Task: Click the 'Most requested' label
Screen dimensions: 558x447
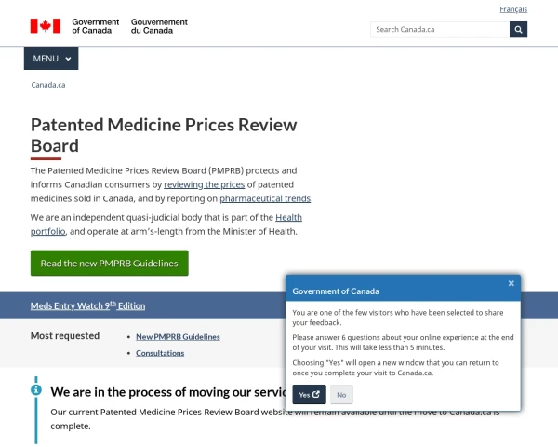Action: coord(65,335)
